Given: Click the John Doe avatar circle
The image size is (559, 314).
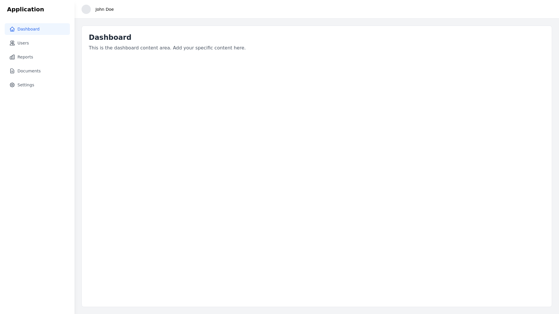Looking at the screenshot, I should (86, 9).
